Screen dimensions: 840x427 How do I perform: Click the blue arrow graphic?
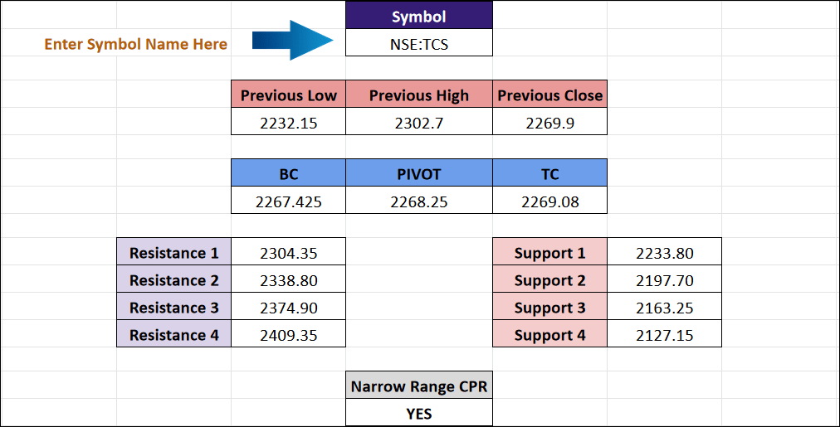(292, 40)
